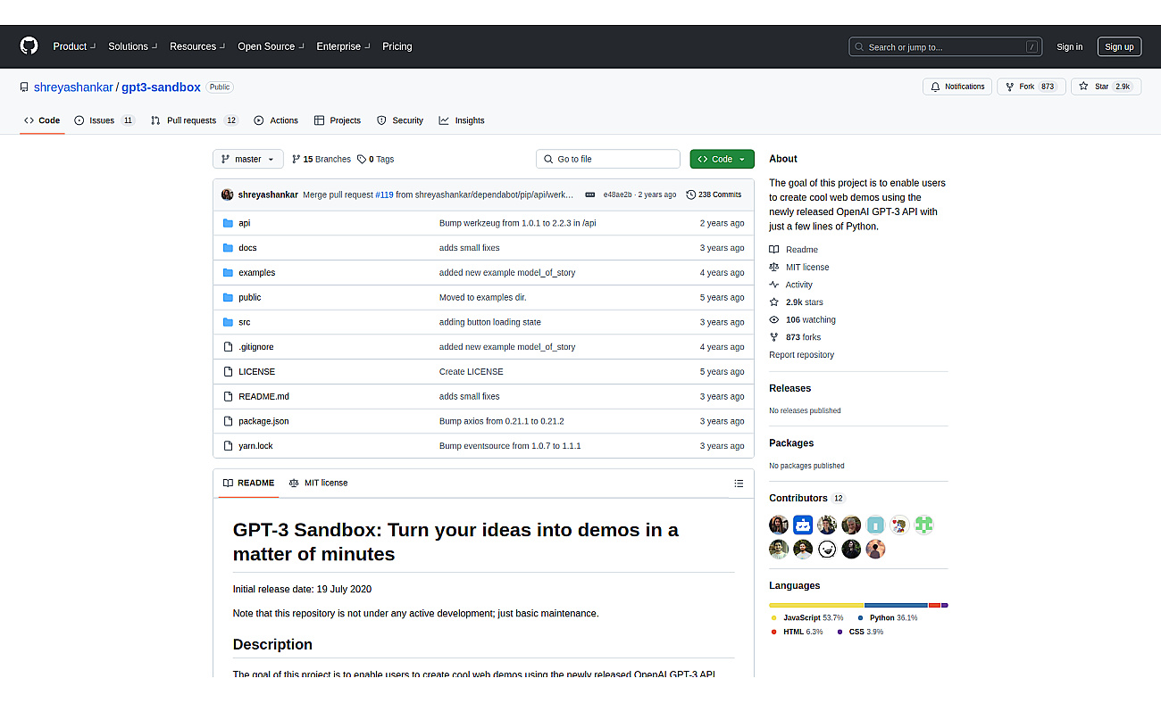Select the README tab in file viewer
This screenshot has height=703, width=1161.
pos(248,484)
